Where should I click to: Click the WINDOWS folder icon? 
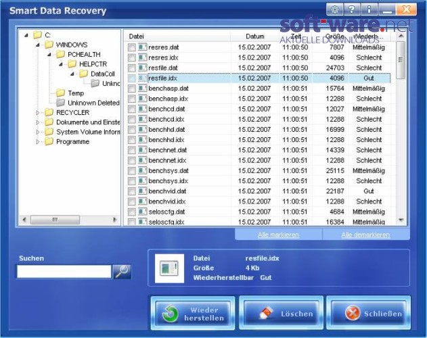click(49, 45)
